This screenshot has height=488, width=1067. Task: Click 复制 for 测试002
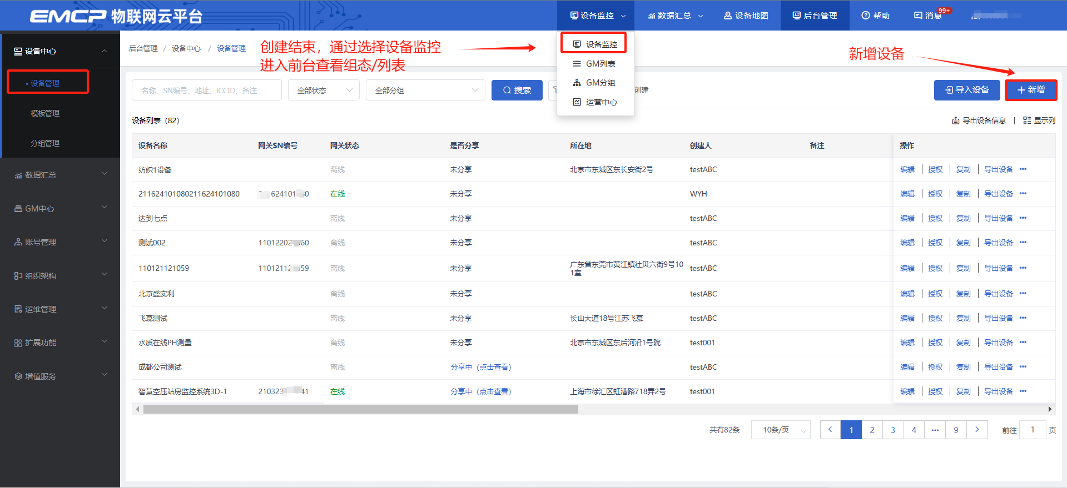(x=963, y=243)
